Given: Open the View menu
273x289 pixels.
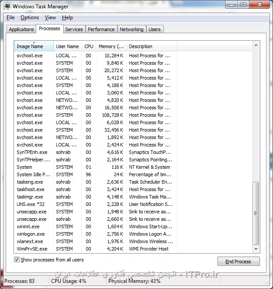Looking at the screenshot, I should (50, 17).
